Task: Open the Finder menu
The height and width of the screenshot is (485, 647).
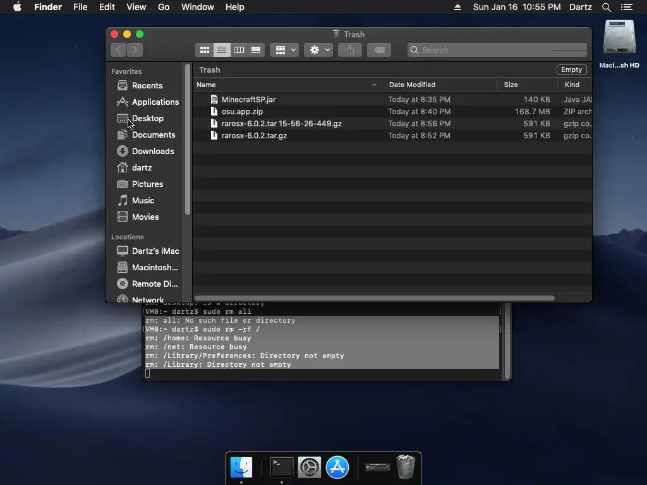Action: (x=48, y=7)
